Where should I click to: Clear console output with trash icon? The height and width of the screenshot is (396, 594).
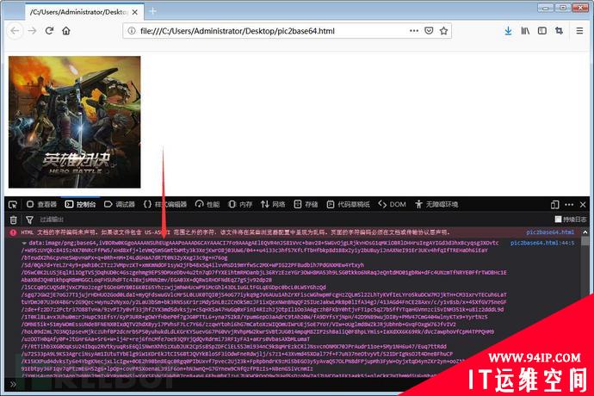point(13,220)
